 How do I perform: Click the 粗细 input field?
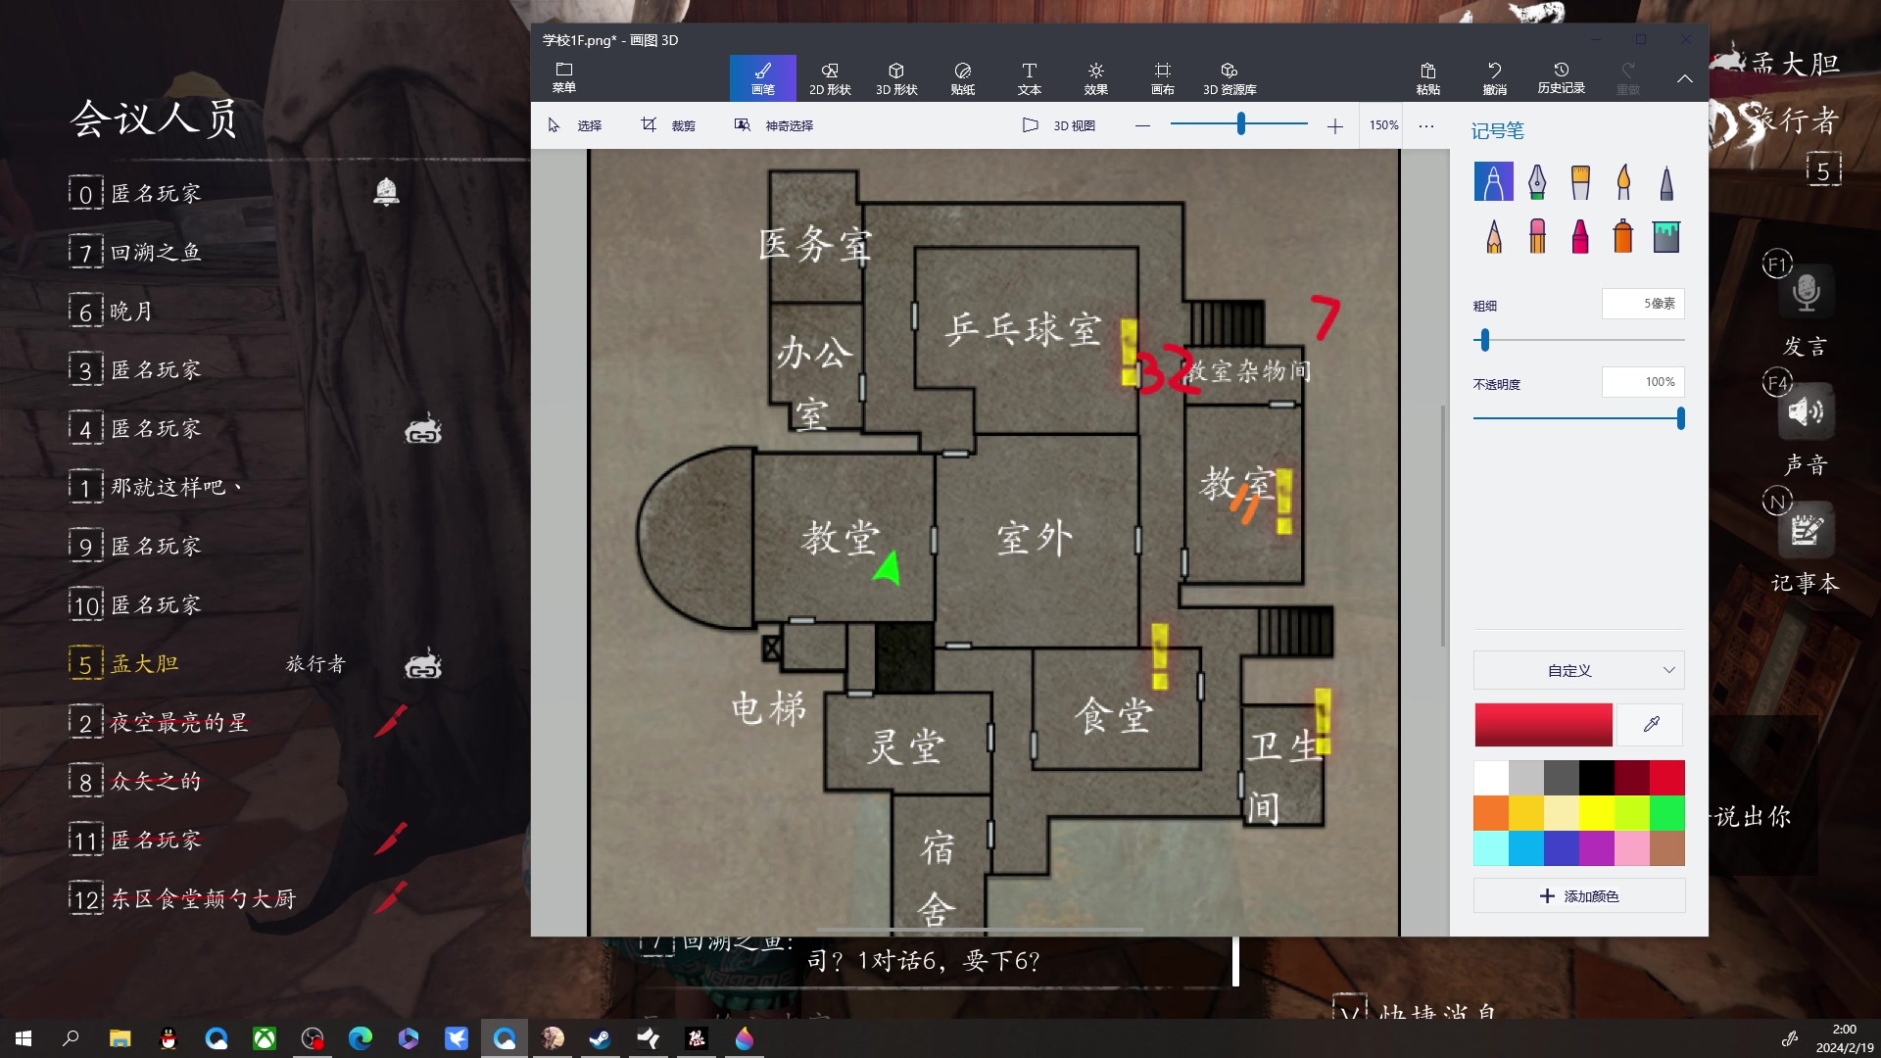[1643, 303]
